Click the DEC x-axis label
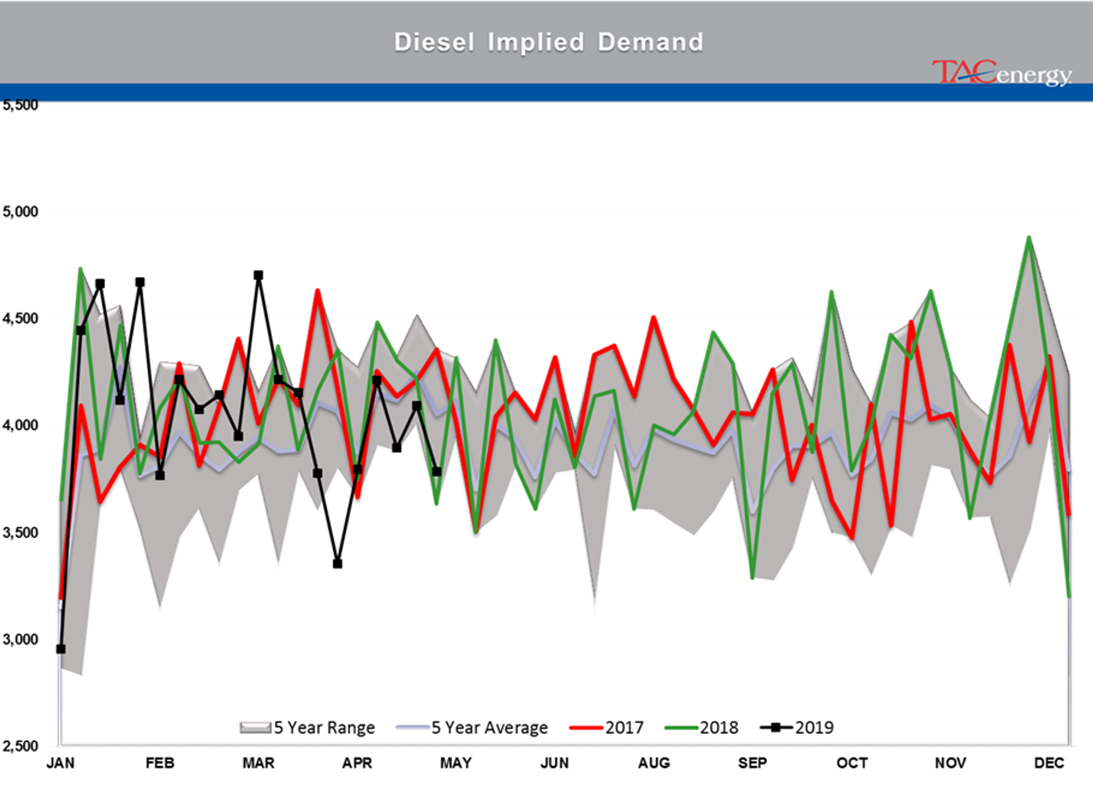The width and height of the screenshot is (1093, 791). click(x=1050, y=763)
